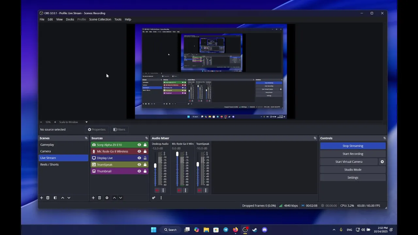418x235 pixels.
Task: Open the Help menu
Action: tap(128, 19)
